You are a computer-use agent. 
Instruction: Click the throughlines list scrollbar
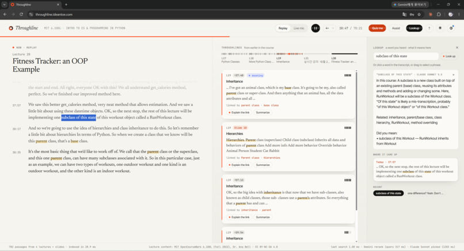pyautogui.click(x=356, y=140)
